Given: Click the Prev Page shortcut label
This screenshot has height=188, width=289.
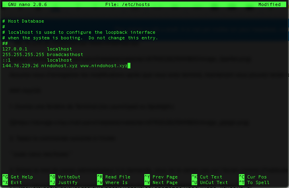Looking at the screenshot, I should 165,177.
